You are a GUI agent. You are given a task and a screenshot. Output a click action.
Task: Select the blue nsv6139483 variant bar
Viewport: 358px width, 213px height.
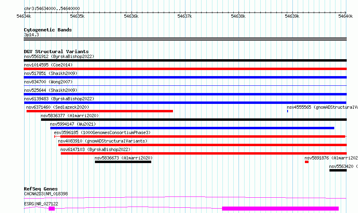pyautogui.click(x=185, y=103)
